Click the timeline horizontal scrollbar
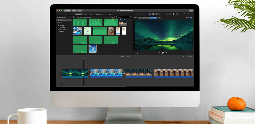The height and width of the screenshot is (124, 255). click(91, 86)
